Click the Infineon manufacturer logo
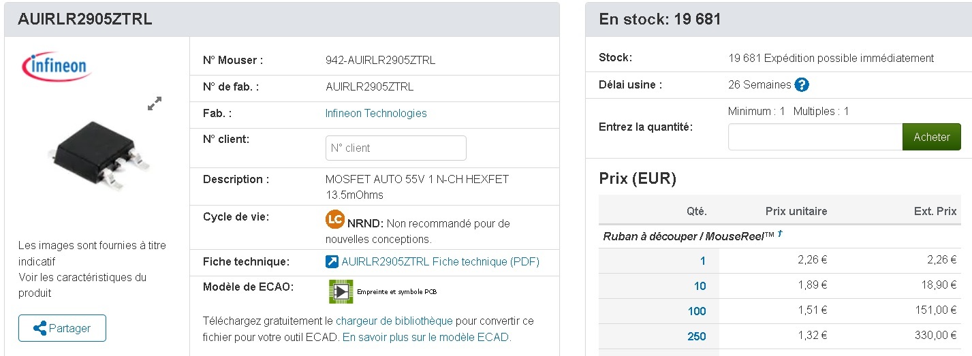The height and width of the screenshot is (356, 972). point(57,67)
